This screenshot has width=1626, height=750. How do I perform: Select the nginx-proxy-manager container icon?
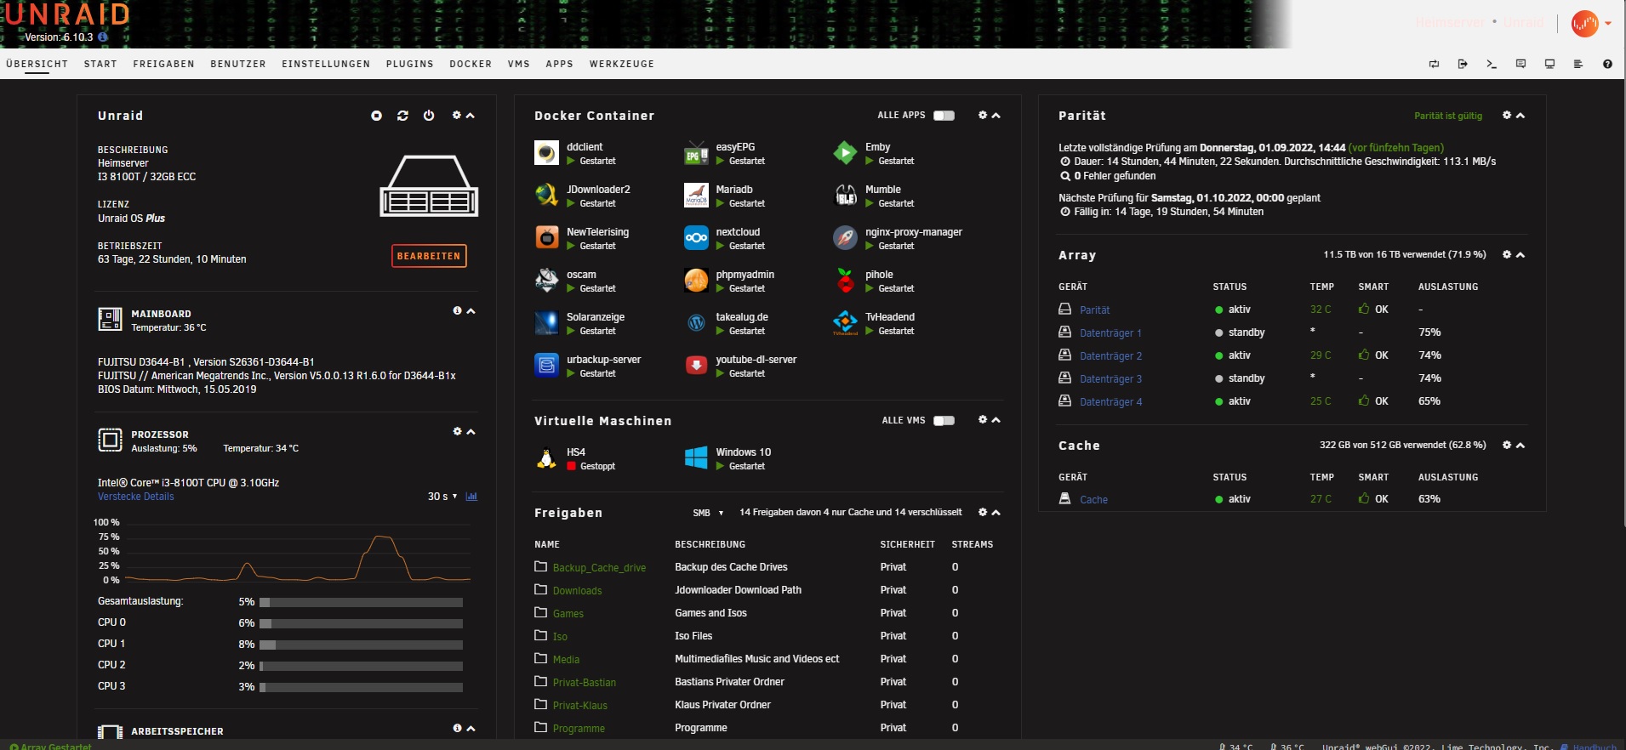coord(845,238)
